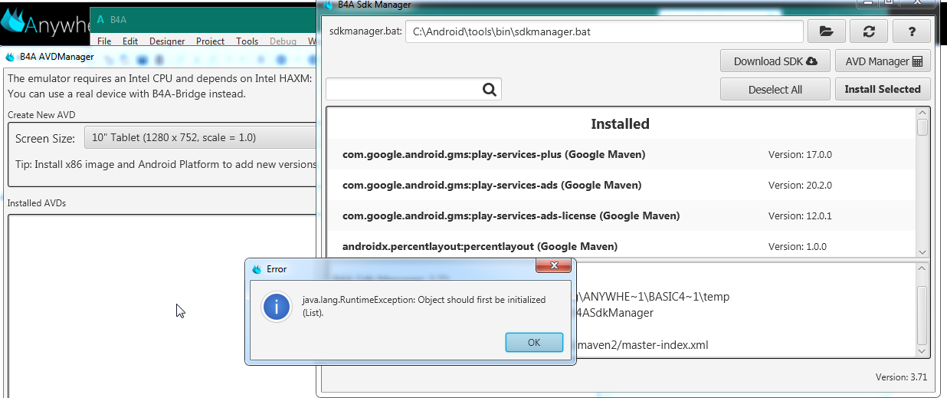Click the B4A window logo icon

100,20
